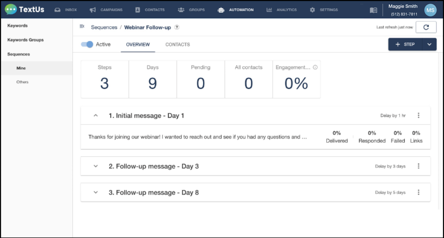
Task: Collapse the sidebar menu icon
Action: (82, 26)
